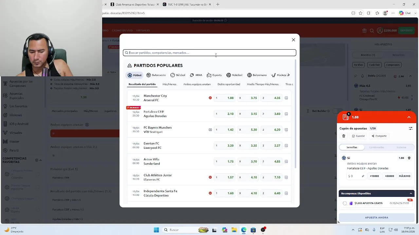Click live stream icon for Manchester City match
Viewport: 419px width, 235px height.
tap(210, 98)
